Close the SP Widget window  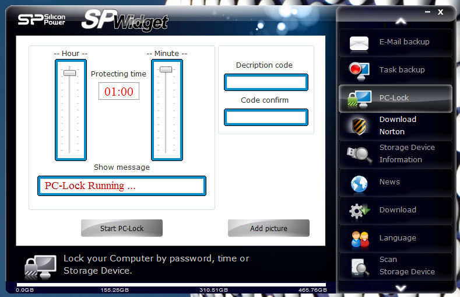coord(440,12)
